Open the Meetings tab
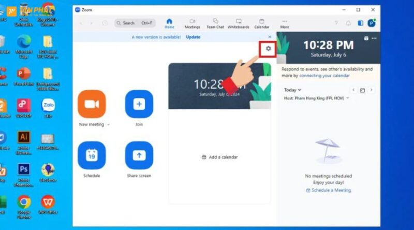The height and width of the screenshot is (230, 414). (x=193, y=23)
